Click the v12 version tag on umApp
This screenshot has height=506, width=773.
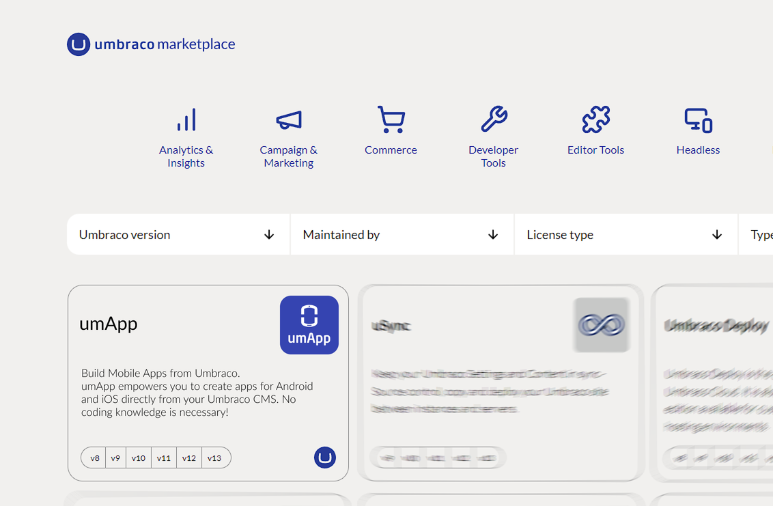tap(189, 458)
